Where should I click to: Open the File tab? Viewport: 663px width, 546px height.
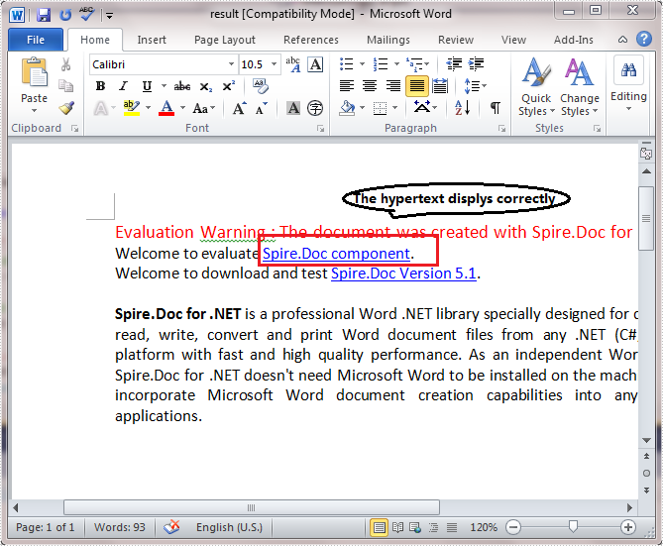36,40
